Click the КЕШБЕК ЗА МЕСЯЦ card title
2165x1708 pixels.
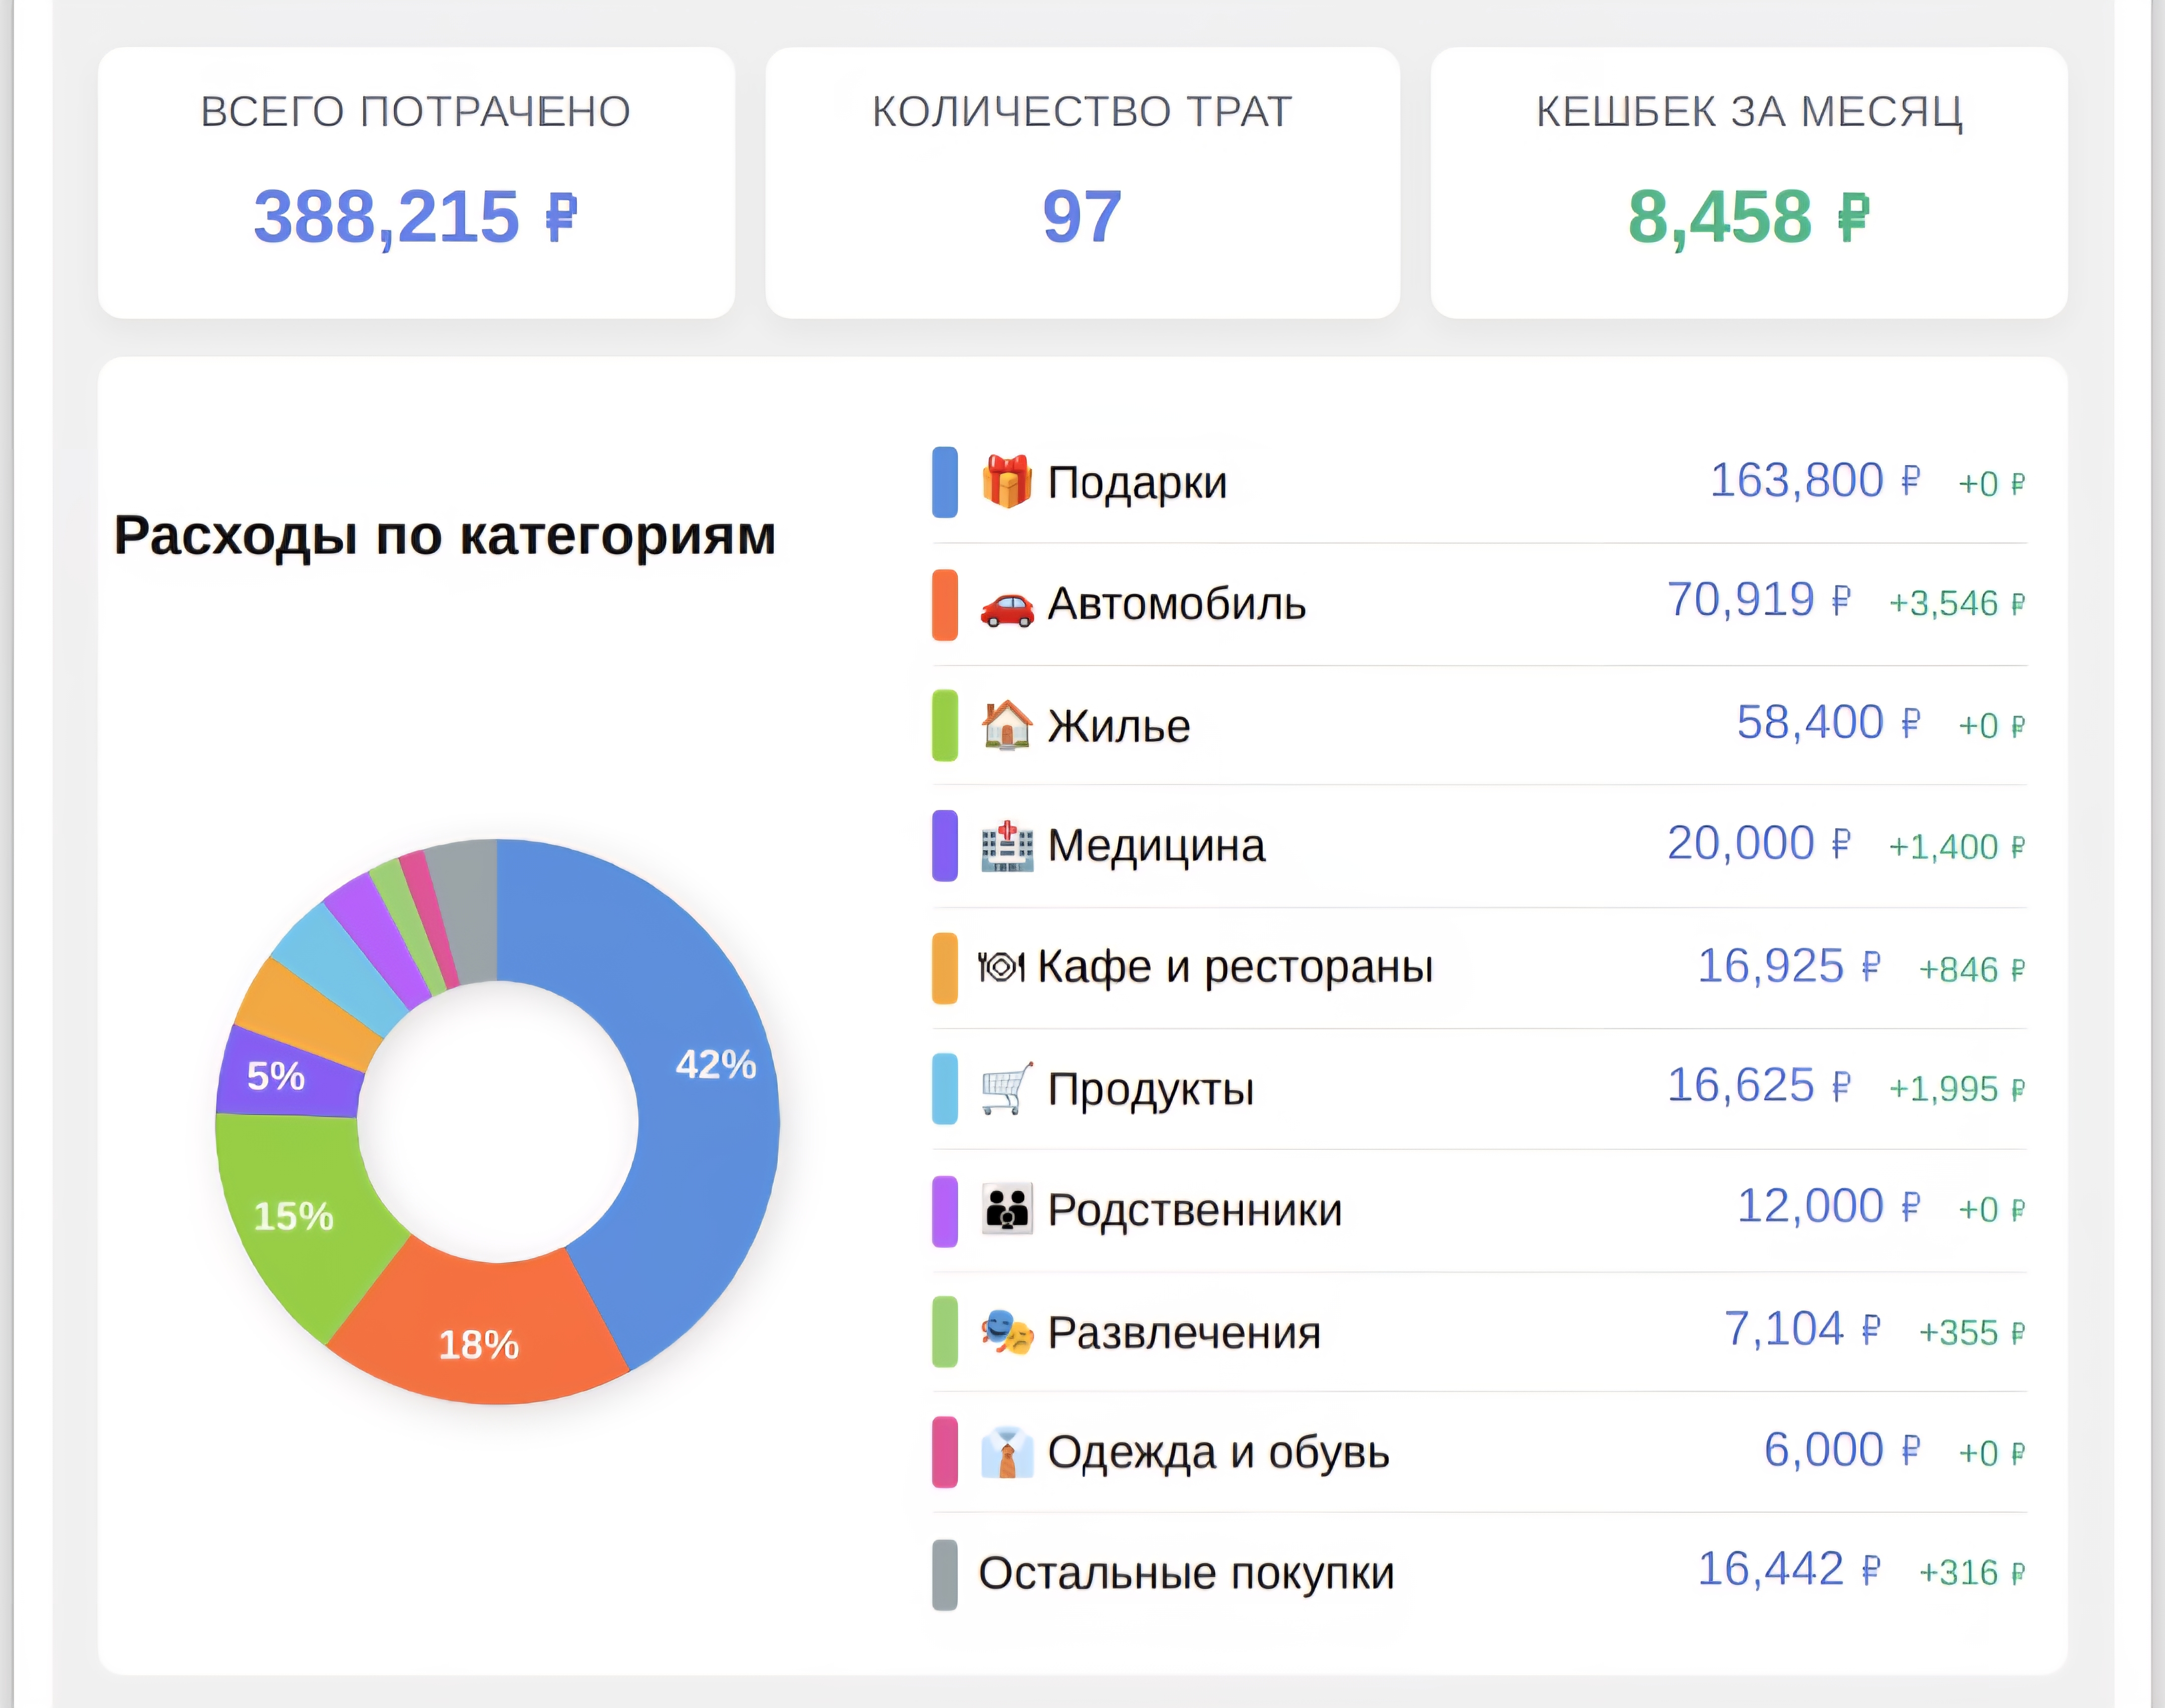(1749, 111)
